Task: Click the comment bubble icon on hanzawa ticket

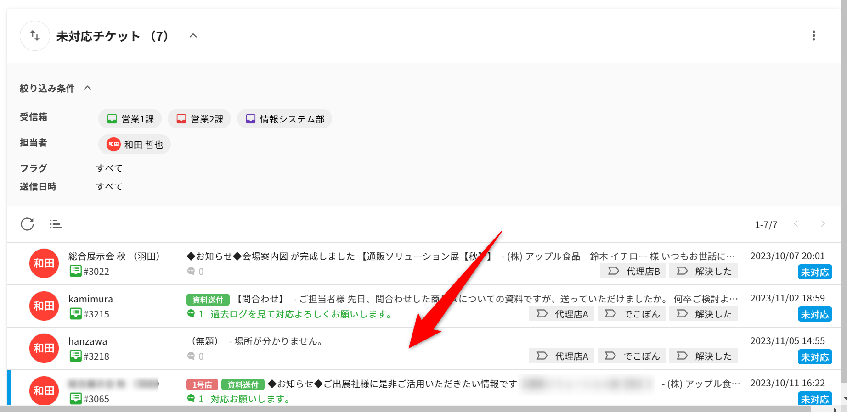Action: (x=191, y=356)
